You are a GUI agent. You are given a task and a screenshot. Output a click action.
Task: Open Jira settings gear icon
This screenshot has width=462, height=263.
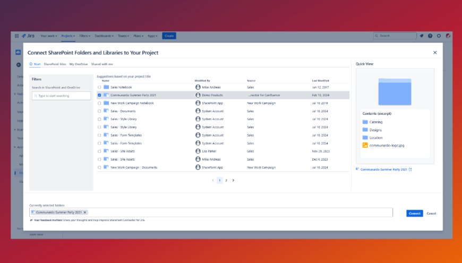[x=439, y=36]
